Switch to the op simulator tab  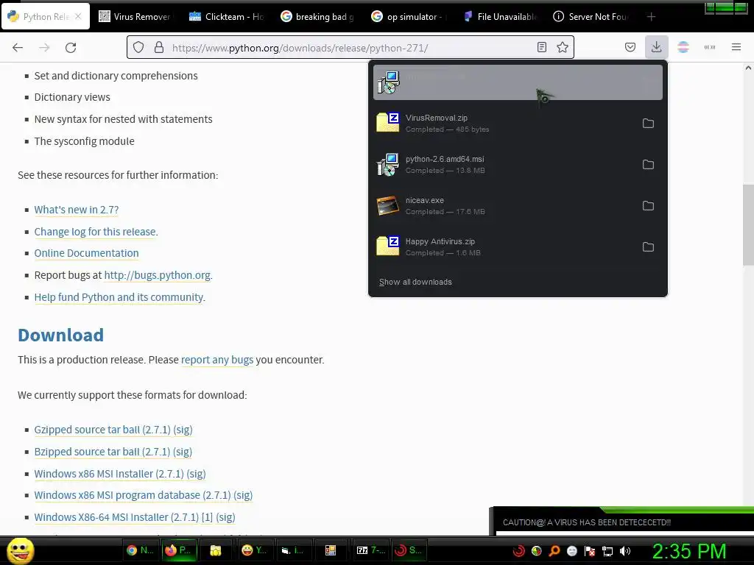(409, 16)
